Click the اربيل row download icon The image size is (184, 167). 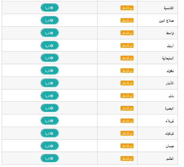(x=52, y=45)
